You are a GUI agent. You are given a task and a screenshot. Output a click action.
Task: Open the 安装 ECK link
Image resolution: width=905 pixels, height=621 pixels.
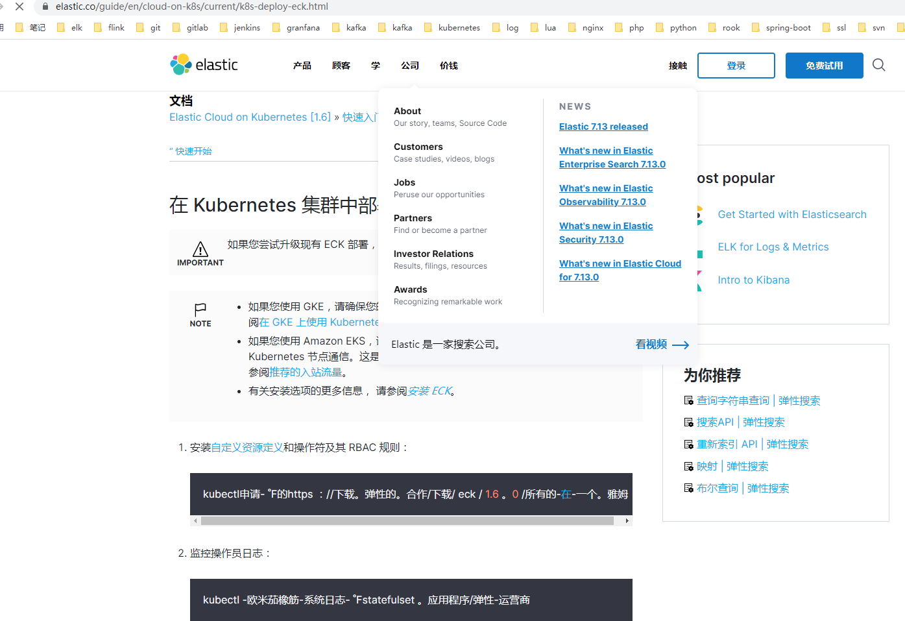point(430,391)
